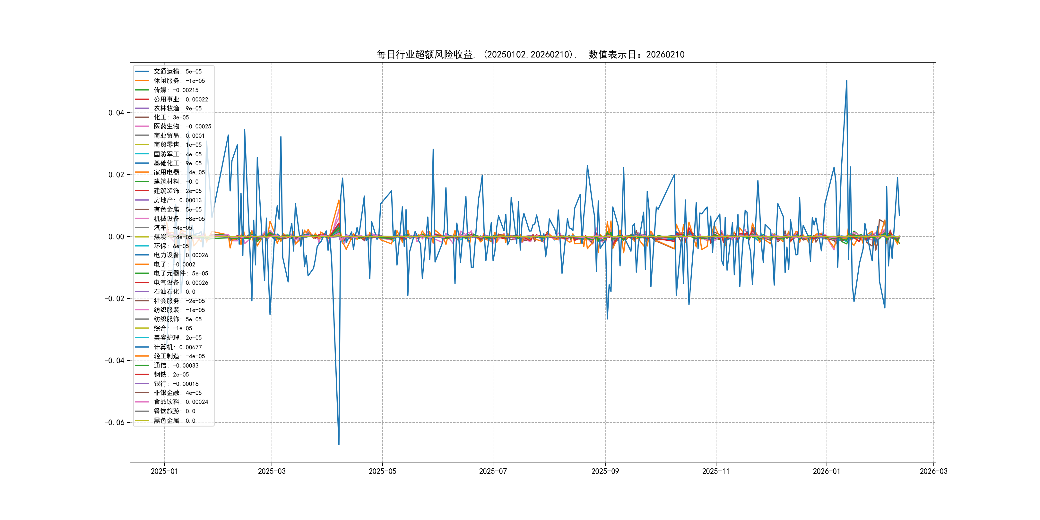Click the green 传媒 legend line swatch
This screenshot has width=1040, height=520.
pos(142,90)
